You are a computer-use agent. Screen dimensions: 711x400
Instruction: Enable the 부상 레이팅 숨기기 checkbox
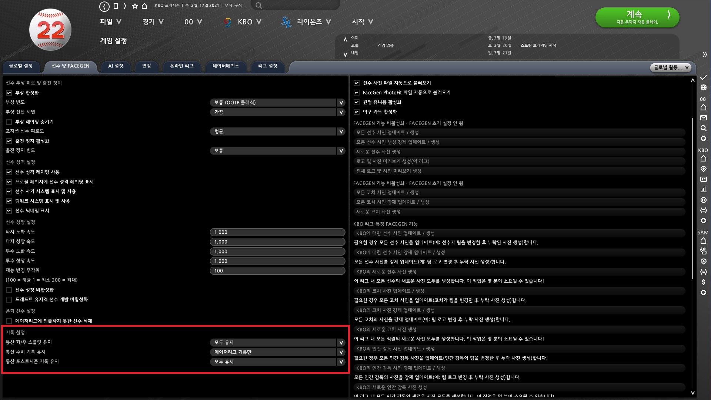[x=9, y=122]
